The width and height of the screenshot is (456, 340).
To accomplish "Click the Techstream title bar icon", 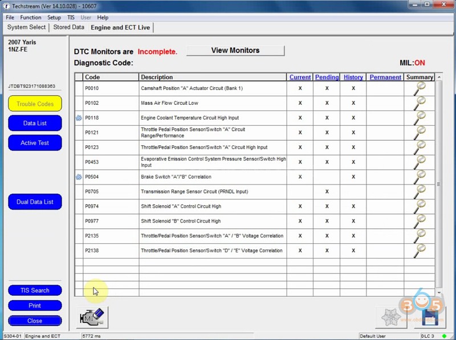I will (6, 6).
